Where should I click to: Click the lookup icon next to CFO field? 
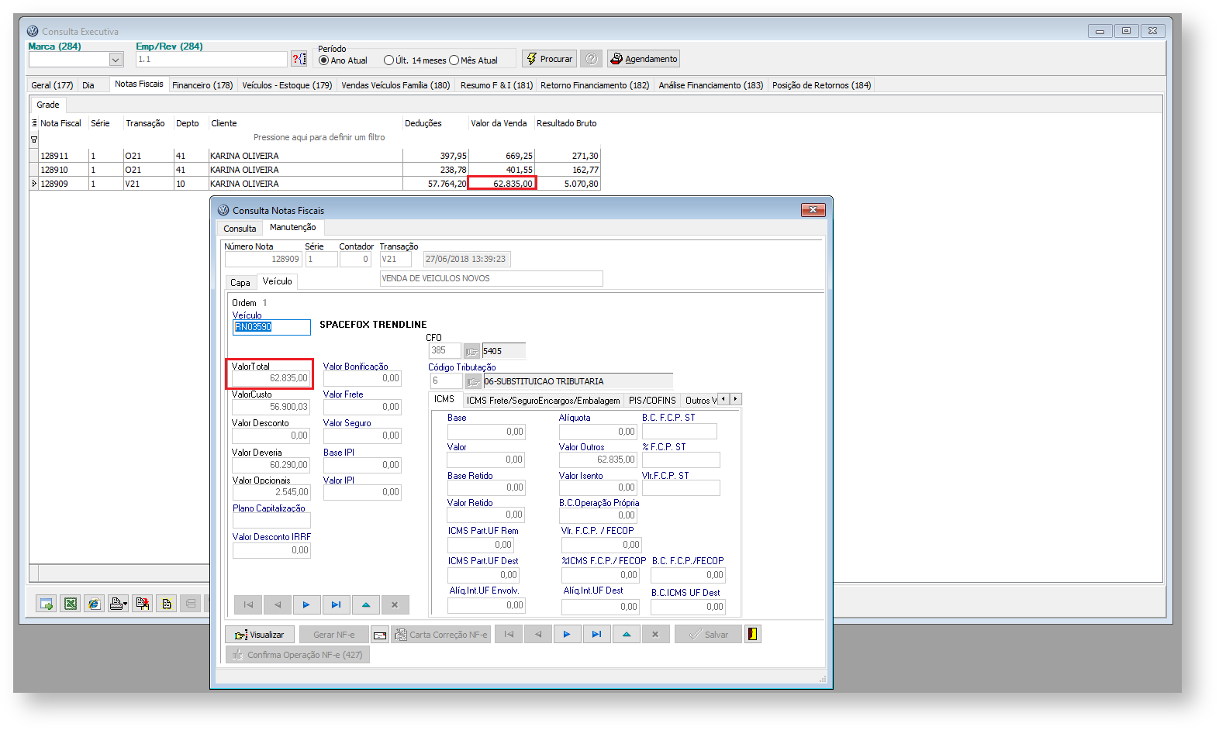(x=471, y=351)
